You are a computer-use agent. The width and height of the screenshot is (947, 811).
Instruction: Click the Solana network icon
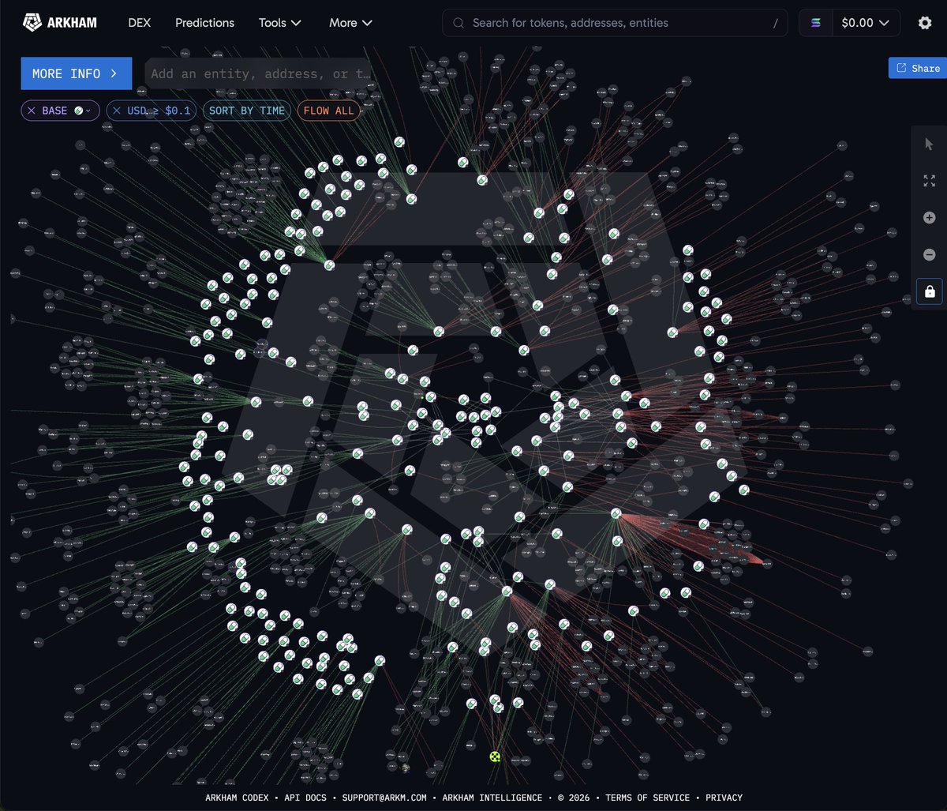point(815,23)
